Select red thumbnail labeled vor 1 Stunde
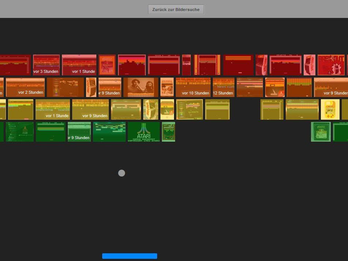 (79, 65)
